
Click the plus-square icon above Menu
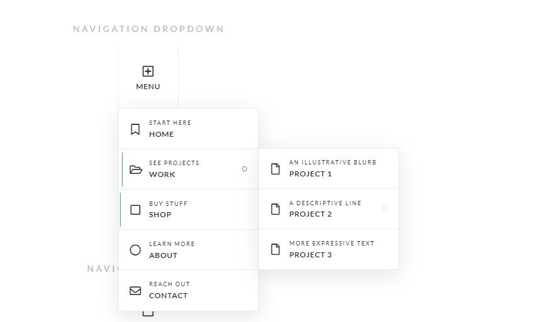(x=148, y=72)
